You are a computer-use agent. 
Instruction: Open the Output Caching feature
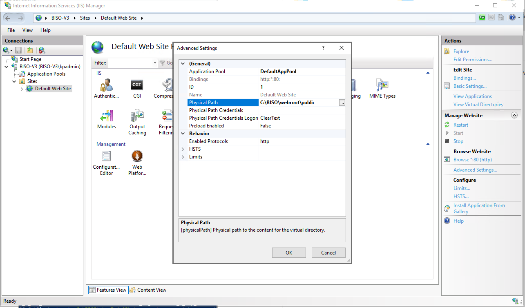(137, 122)
